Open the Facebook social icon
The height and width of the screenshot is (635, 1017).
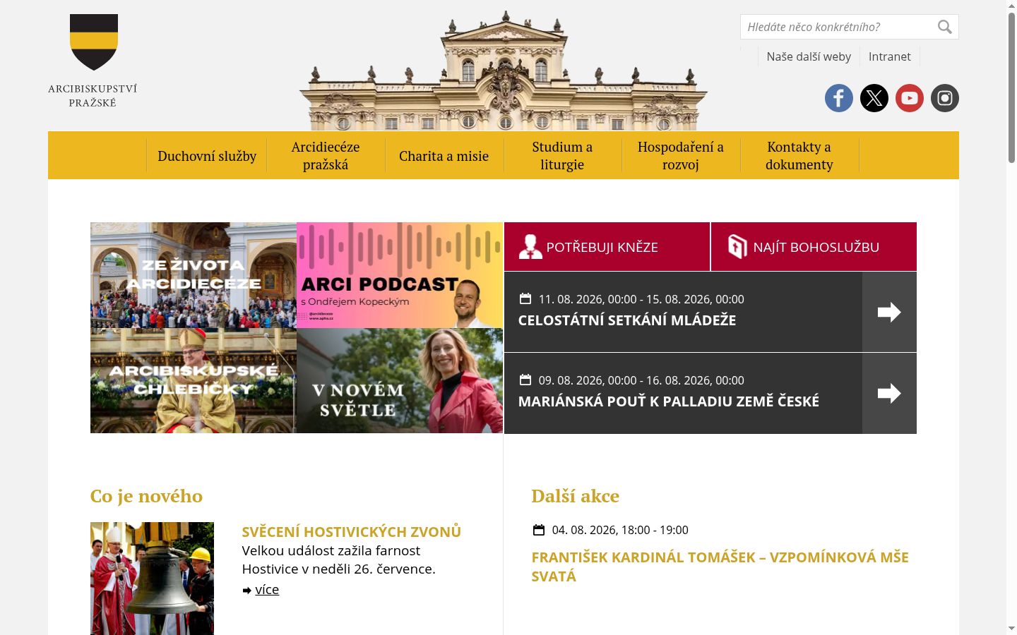pyautogui.click(x=839, y=98)
